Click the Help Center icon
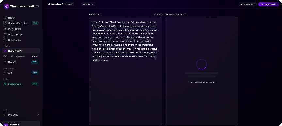 click(x=5, y=40)
